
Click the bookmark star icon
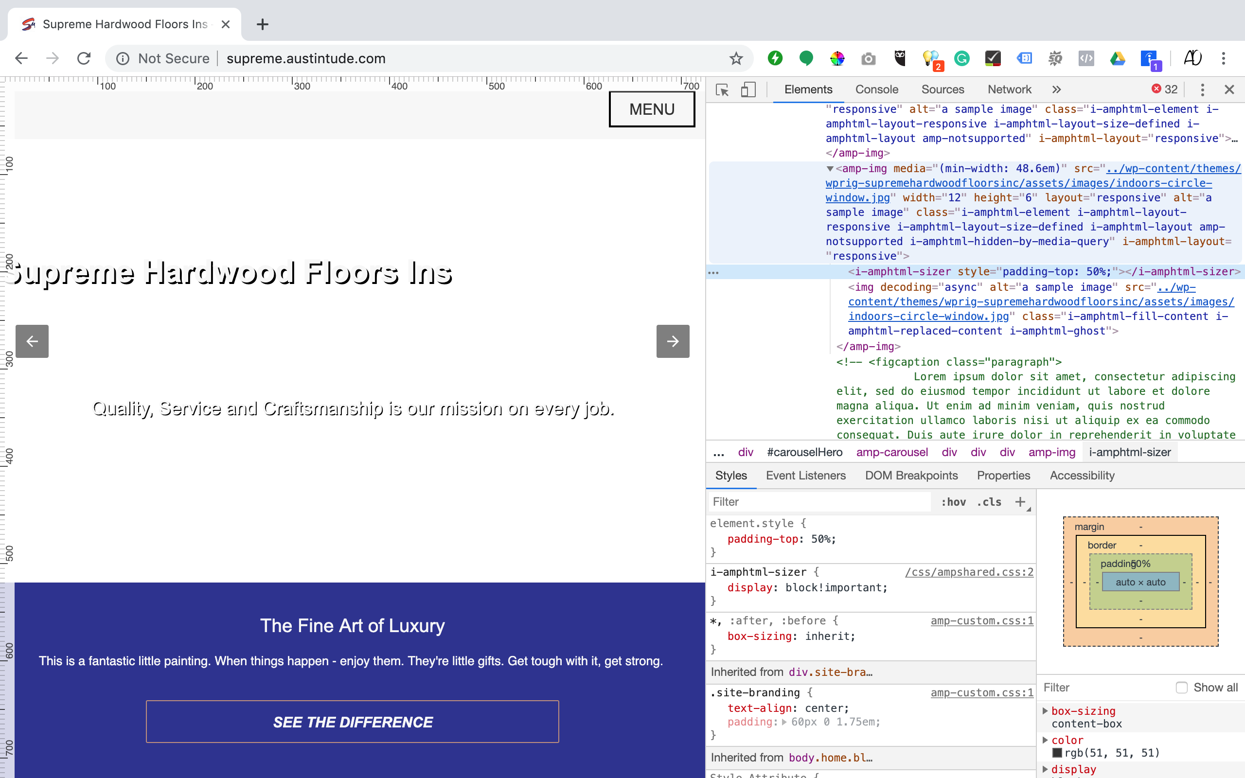[x=736, y=59]
